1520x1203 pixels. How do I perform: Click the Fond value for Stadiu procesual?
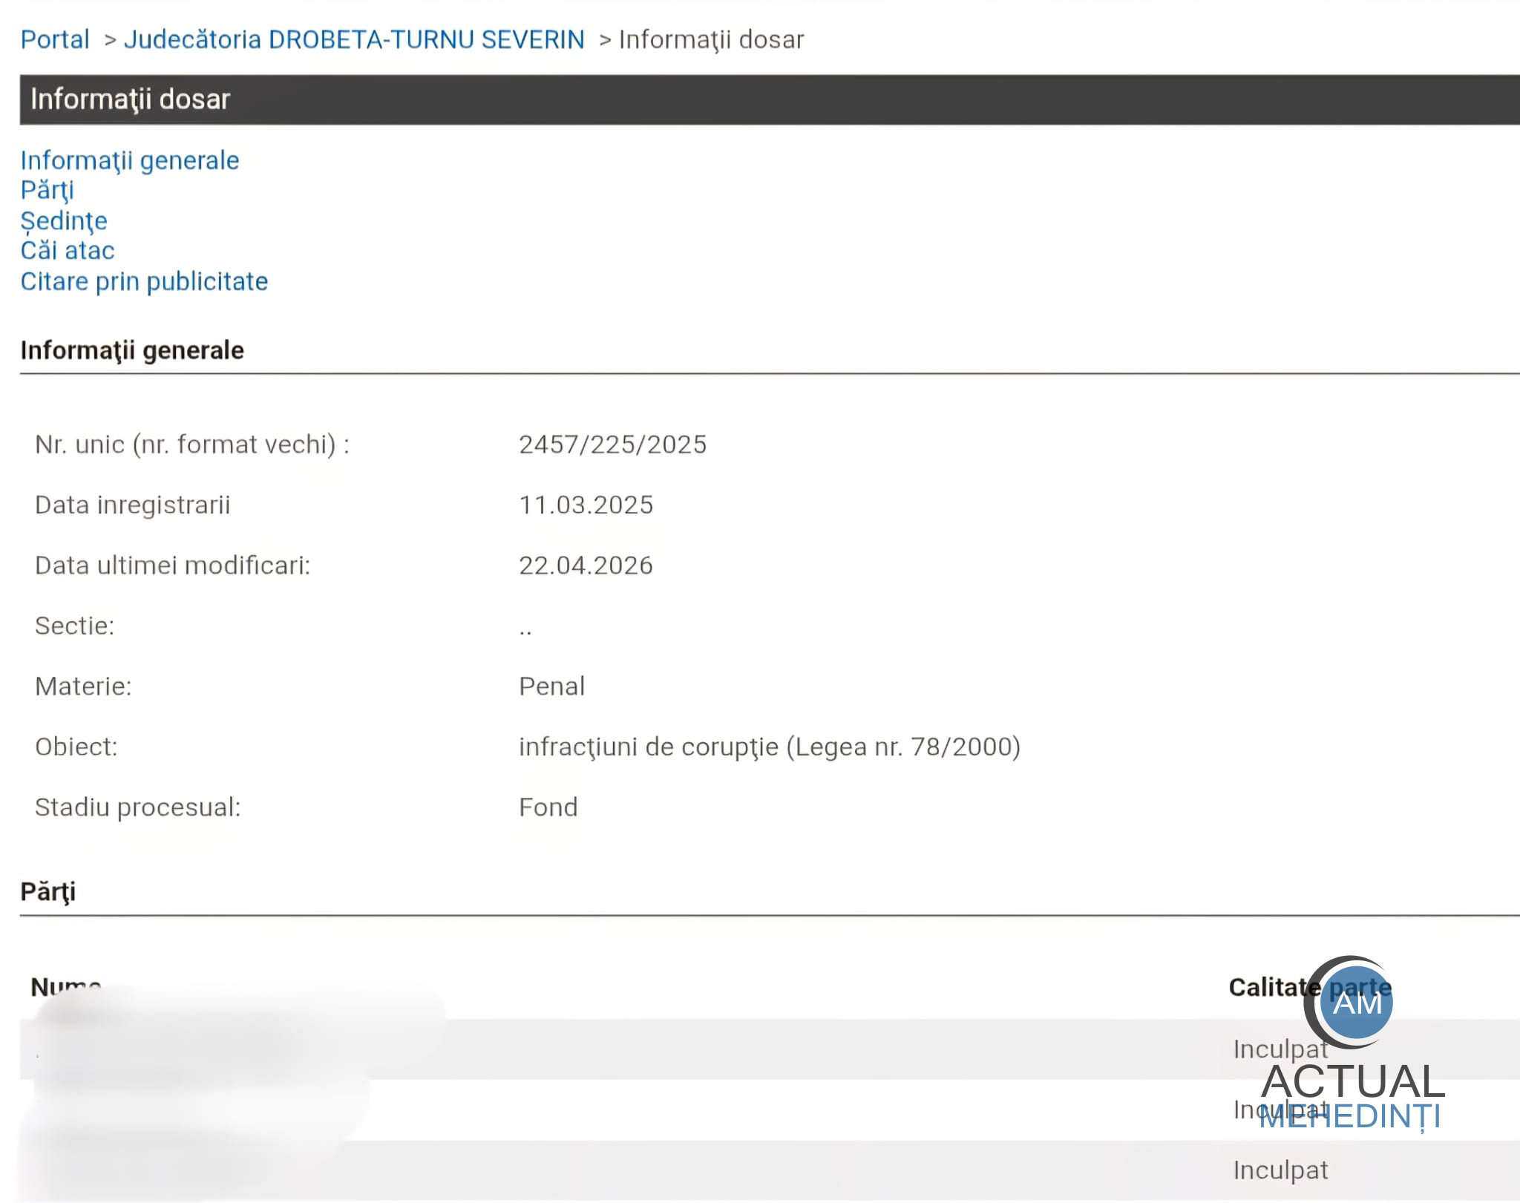click(x=548, y=807)
